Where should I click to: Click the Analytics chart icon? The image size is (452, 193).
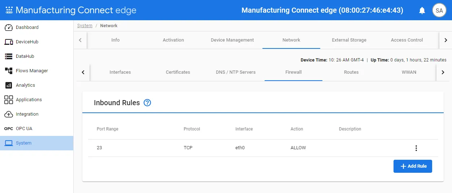9,85
